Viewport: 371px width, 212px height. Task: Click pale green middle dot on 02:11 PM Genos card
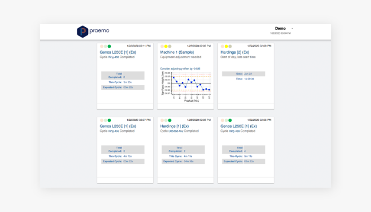105,47
